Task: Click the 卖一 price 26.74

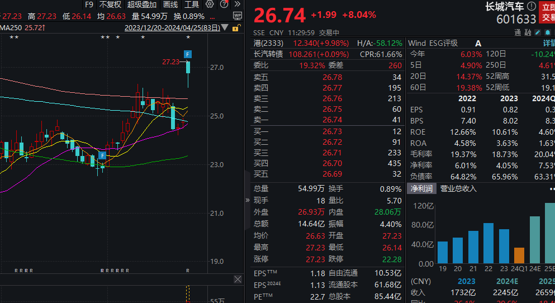Action: point(333,120)
